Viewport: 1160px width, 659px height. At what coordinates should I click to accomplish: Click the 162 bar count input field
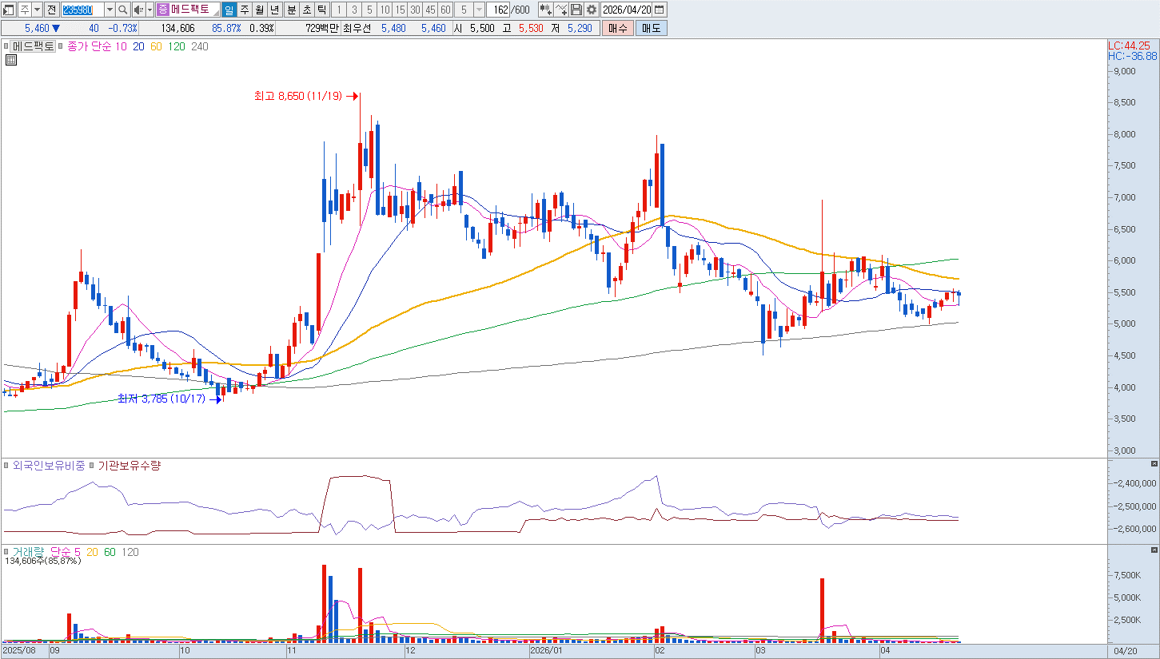click(500, 10)
